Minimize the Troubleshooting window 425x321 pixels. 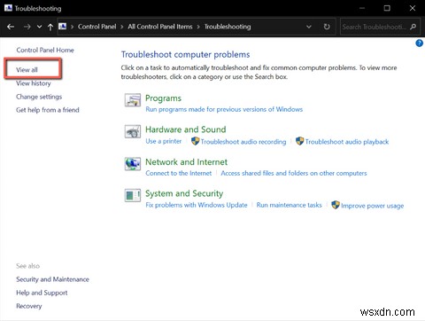tap(362, 8)
